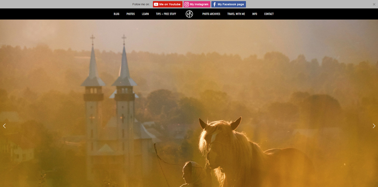Go to the previous slide with left arrow
Image resolution: width=378 pixels, height=187 pixels.
(4, 126)
